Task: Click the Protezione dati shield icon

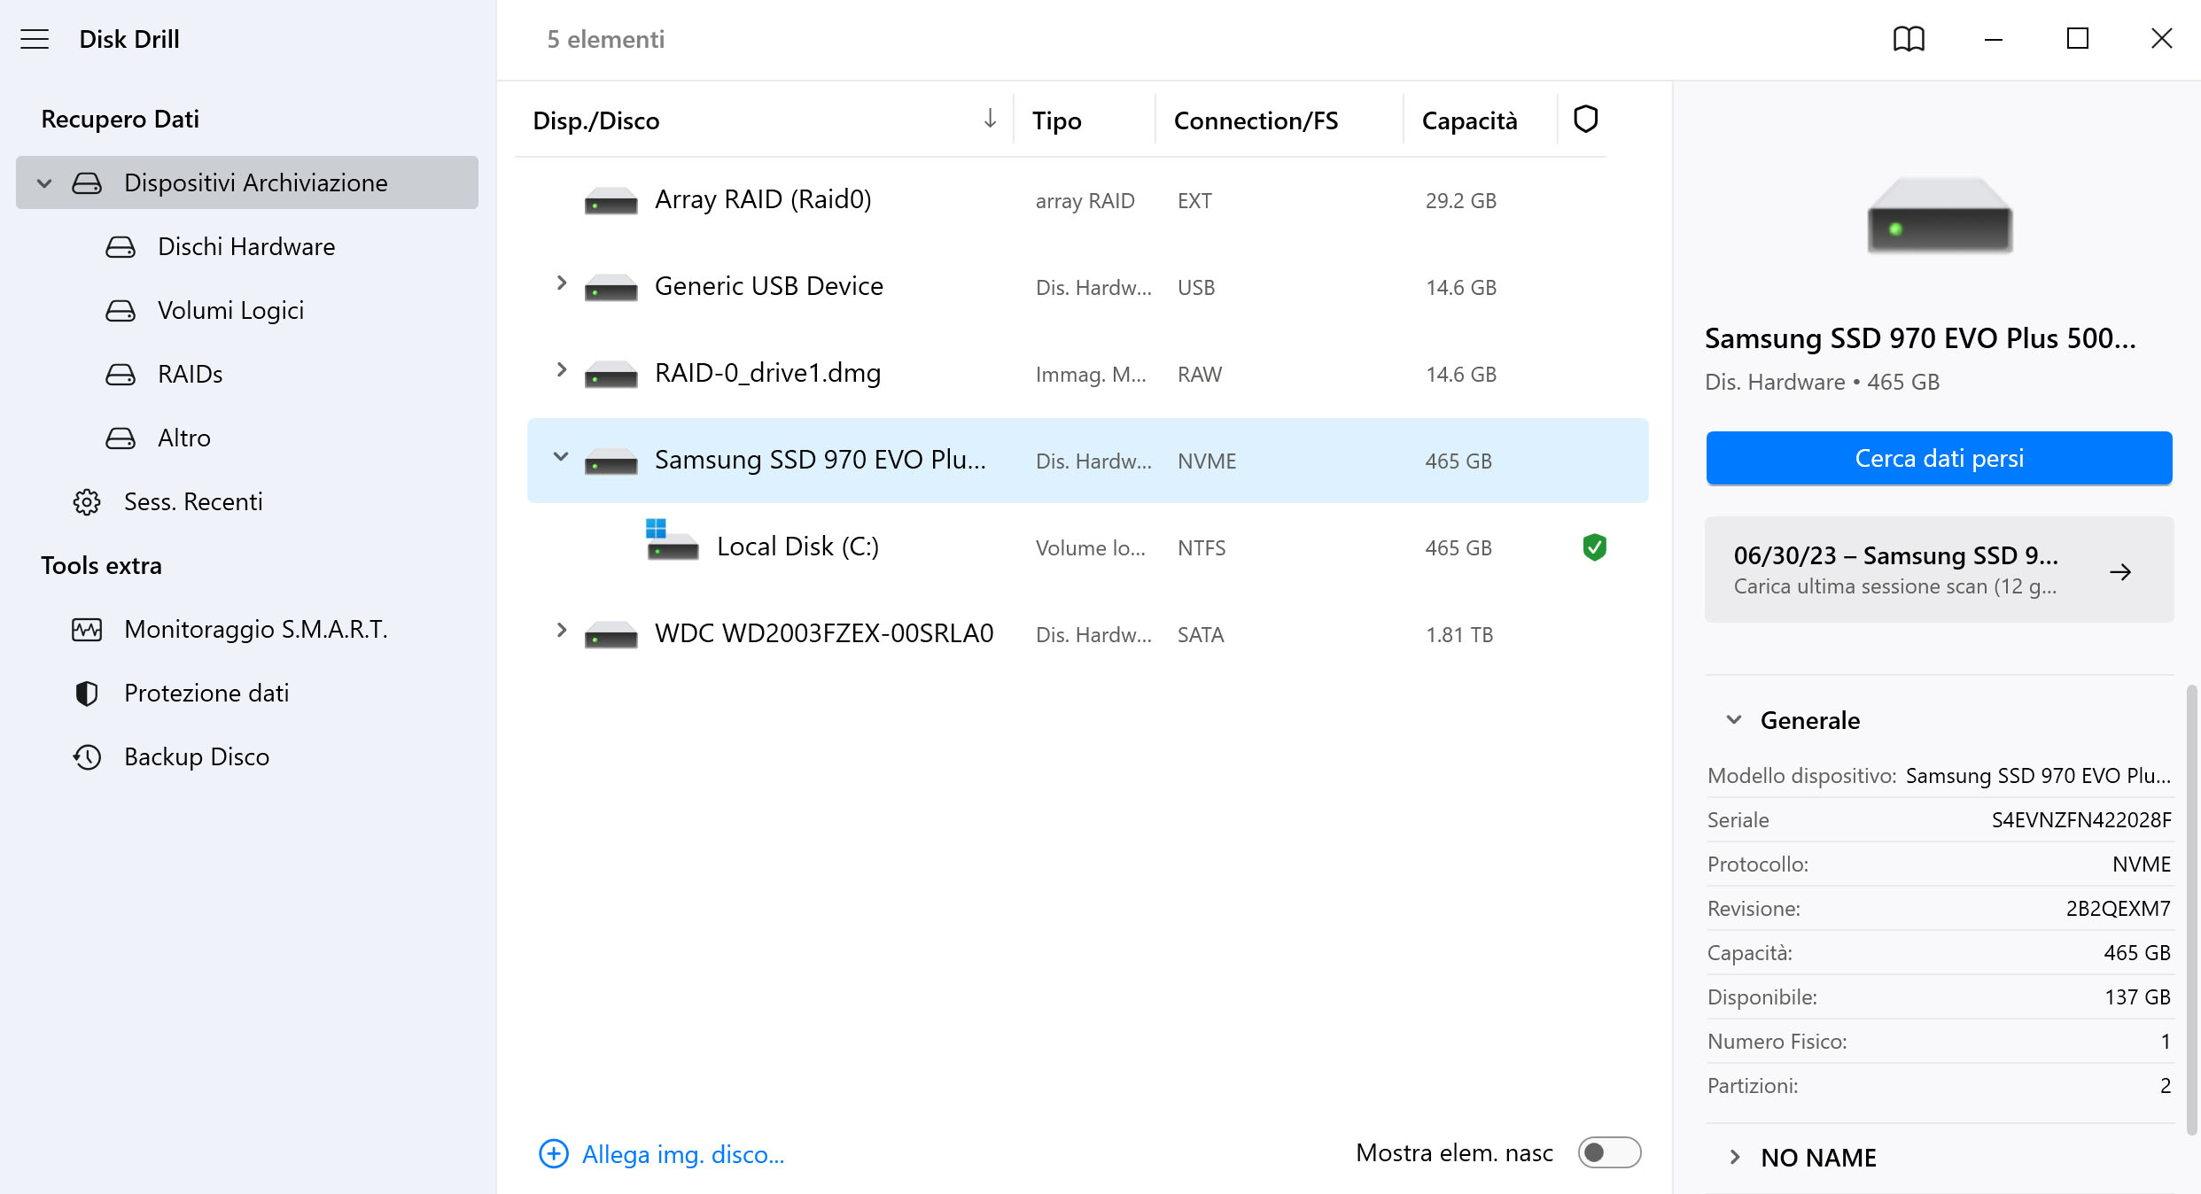Action: tap(87, 694)
